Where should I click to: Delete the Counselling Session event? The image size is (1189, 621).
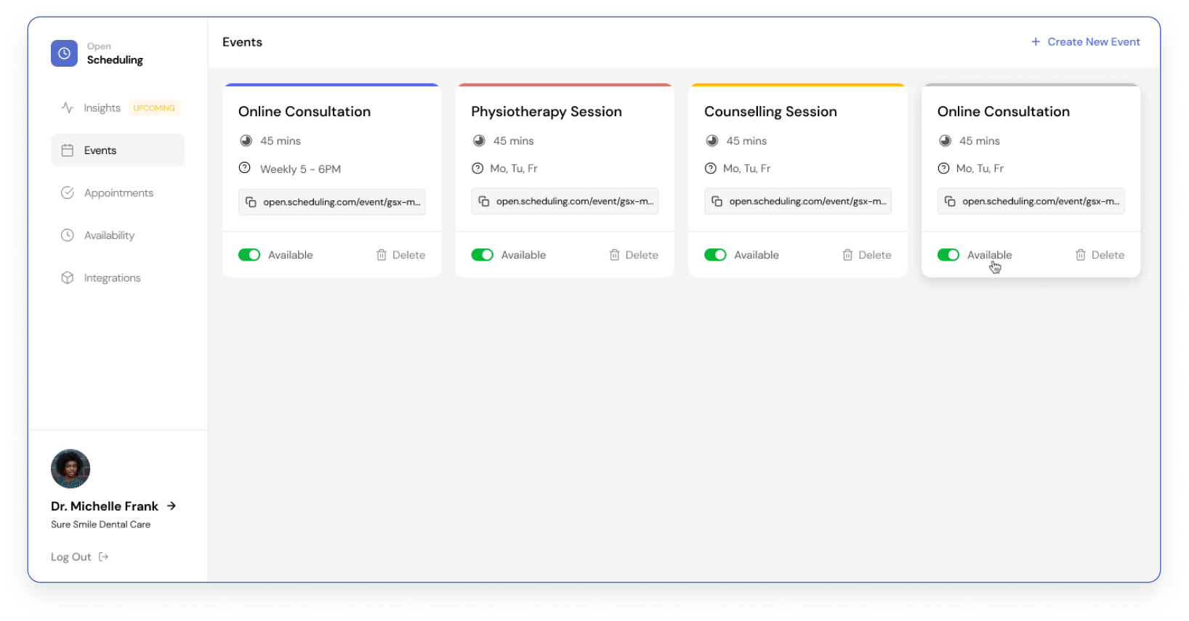(x=866, y=255)
